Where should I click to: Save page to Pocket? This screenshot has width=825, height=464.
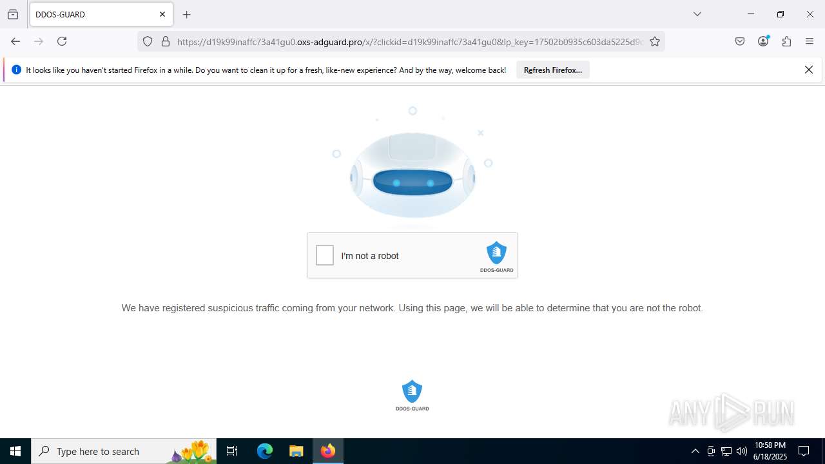tap(740, 41)
